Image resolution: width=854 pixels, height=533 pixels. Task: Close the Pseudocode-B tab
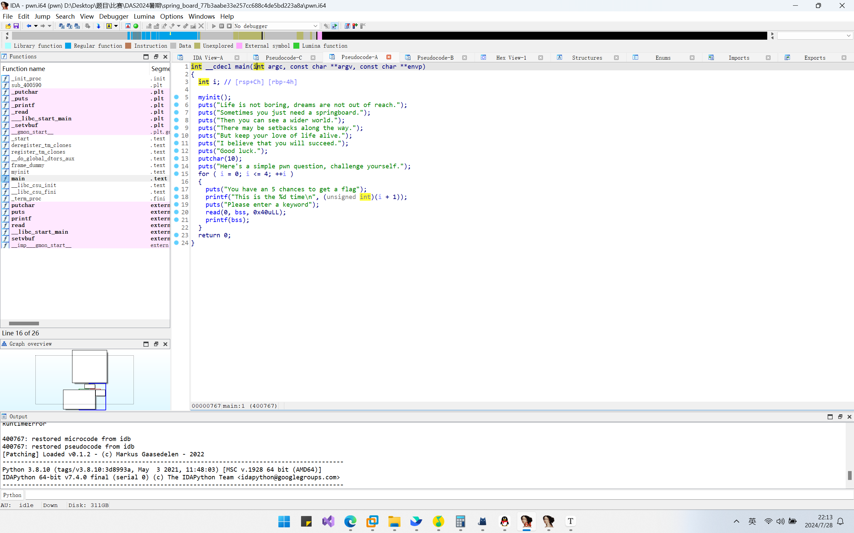tap(465, 58)
